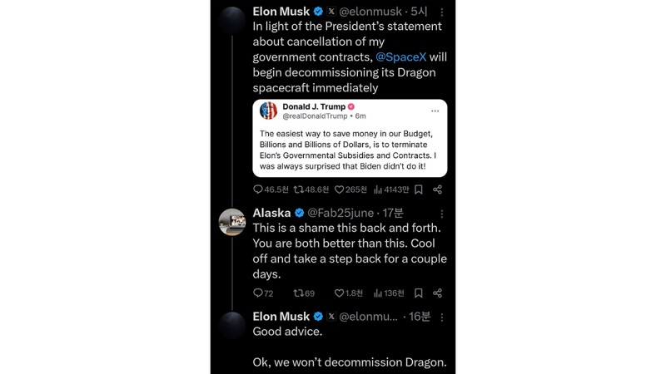Open the quoted Donald J. Trump post

(x=350, y=138)
